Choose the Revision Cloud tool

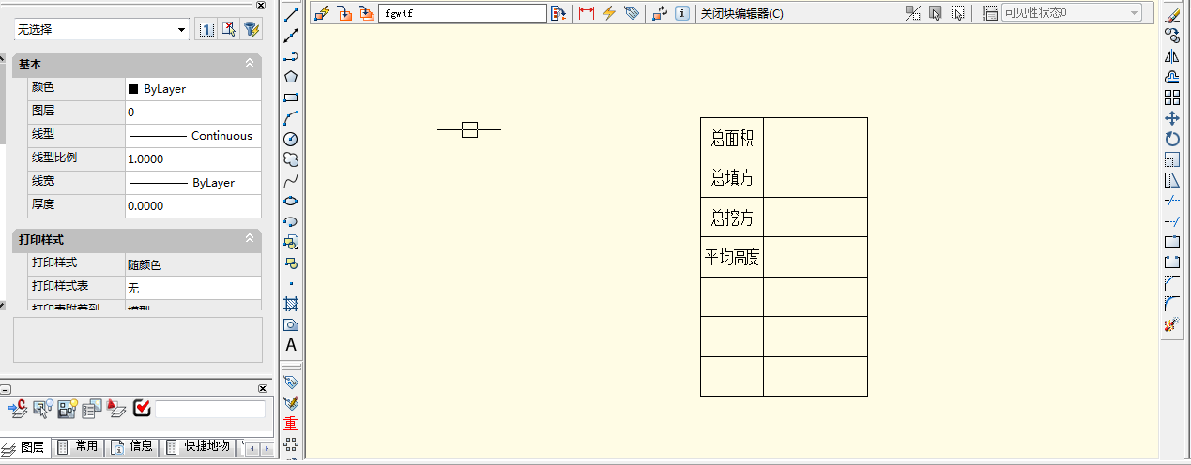291,159
